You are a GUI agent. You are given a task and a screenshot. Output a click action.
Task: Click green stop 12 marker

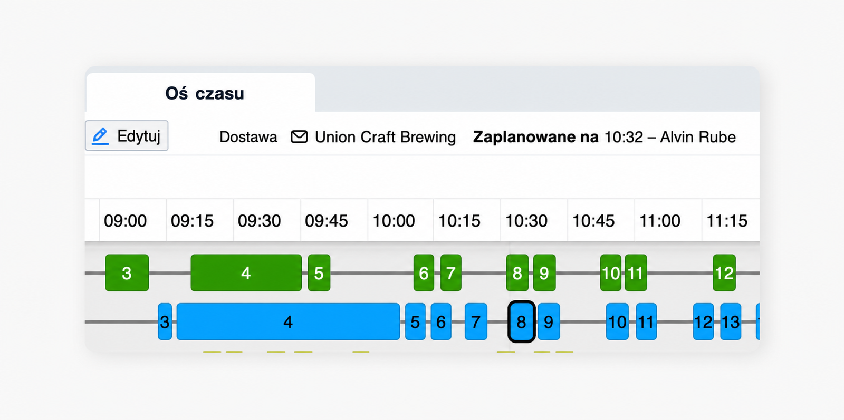pos(724,272)
